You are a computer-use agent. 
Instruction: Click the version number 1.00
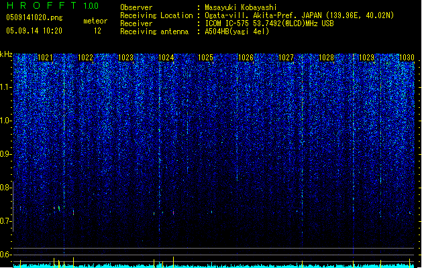pos(91,5)
